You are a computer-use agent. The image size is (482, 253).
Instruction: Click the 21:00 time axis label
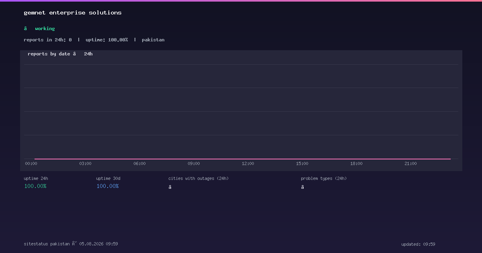[411, 163]
